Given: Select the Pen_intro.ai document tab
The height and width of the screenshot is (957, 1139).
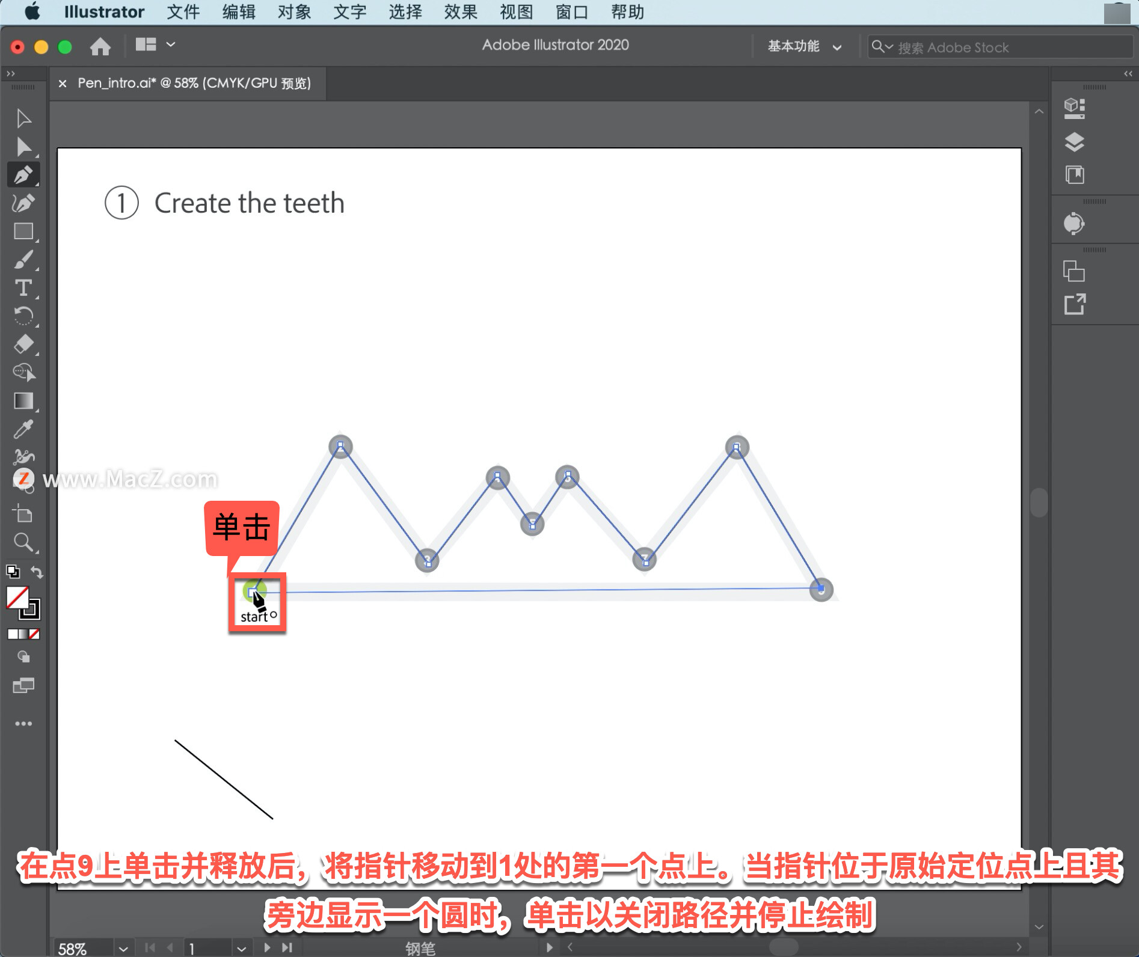Looking at the screenshot, I should [x=194, y=83].
